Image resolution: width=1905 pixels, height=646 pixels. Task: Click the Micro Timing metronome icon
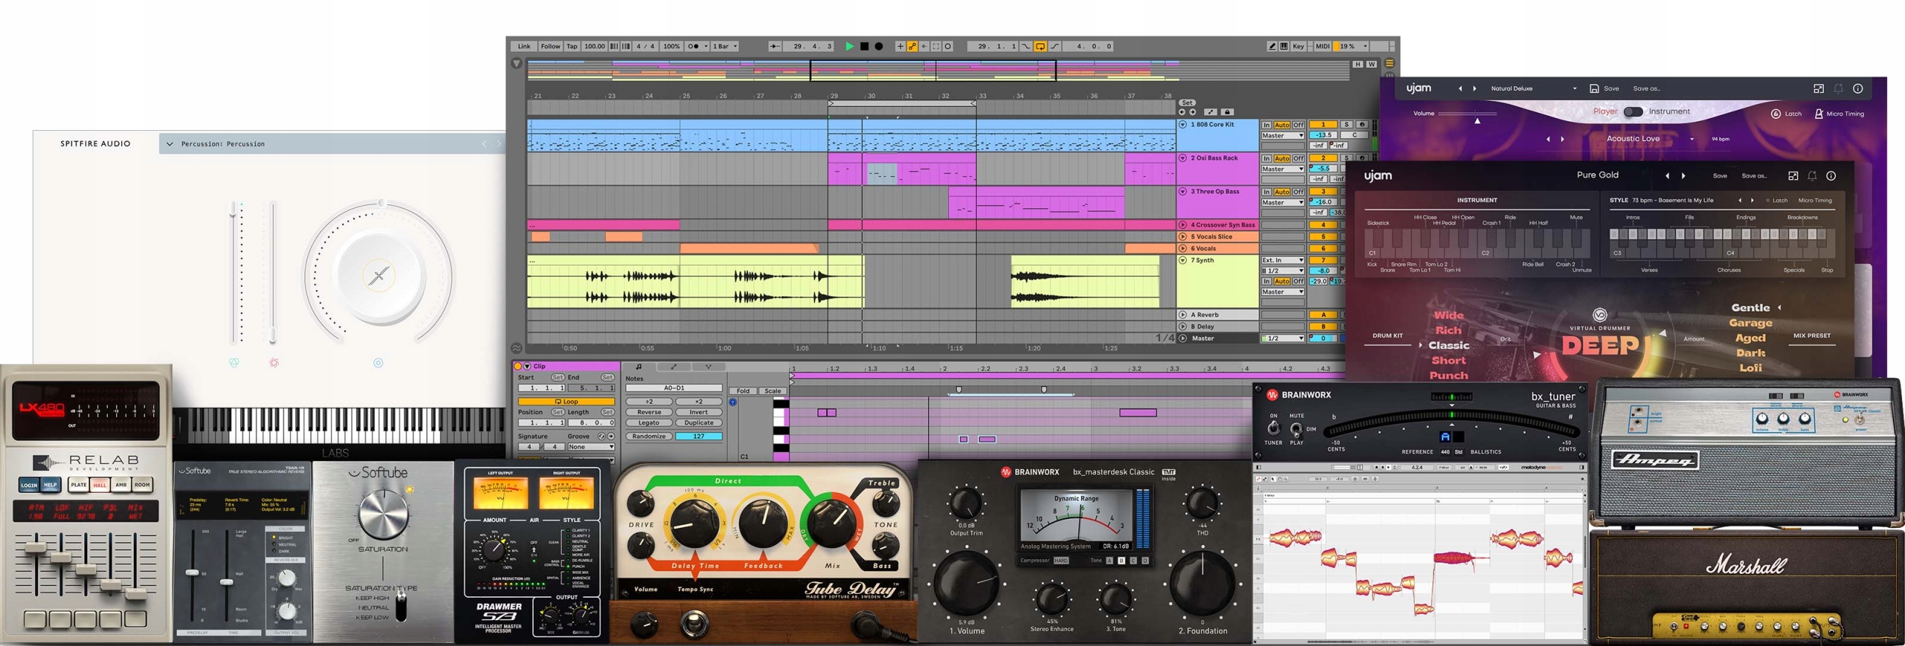click(x=1819, y=114)
